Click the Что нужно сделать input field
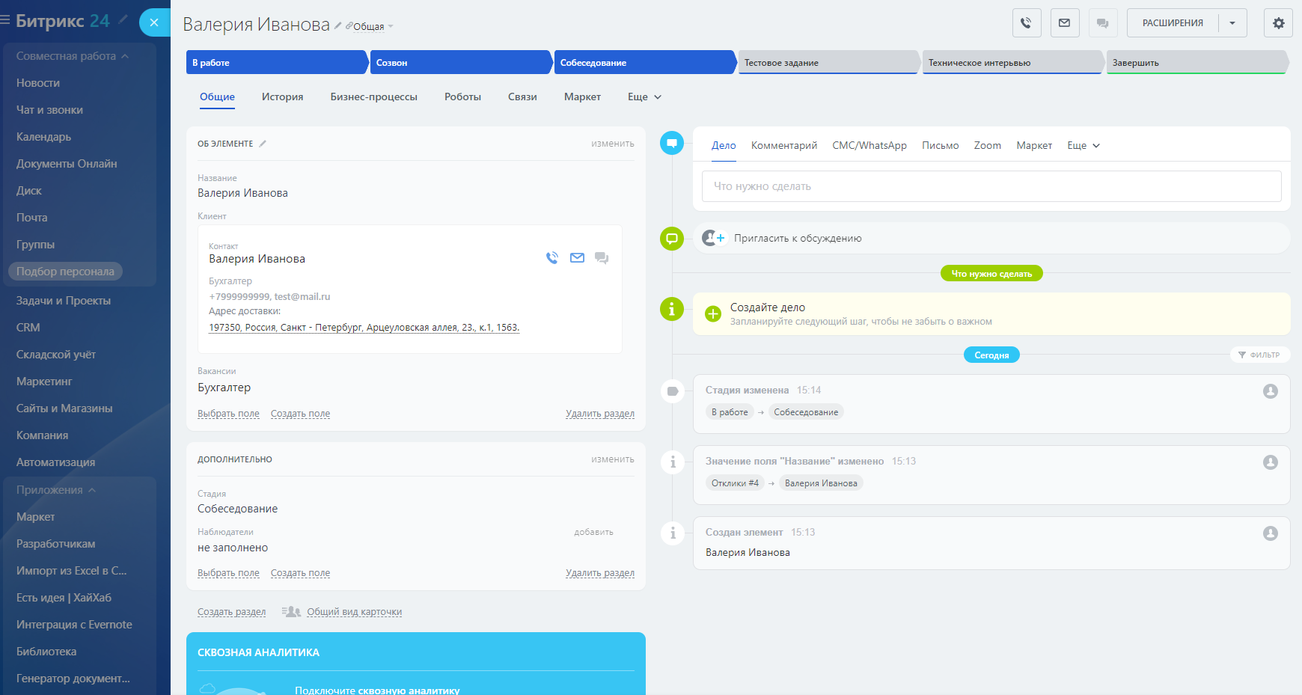The image size is (1302, 695). point(991,186)
